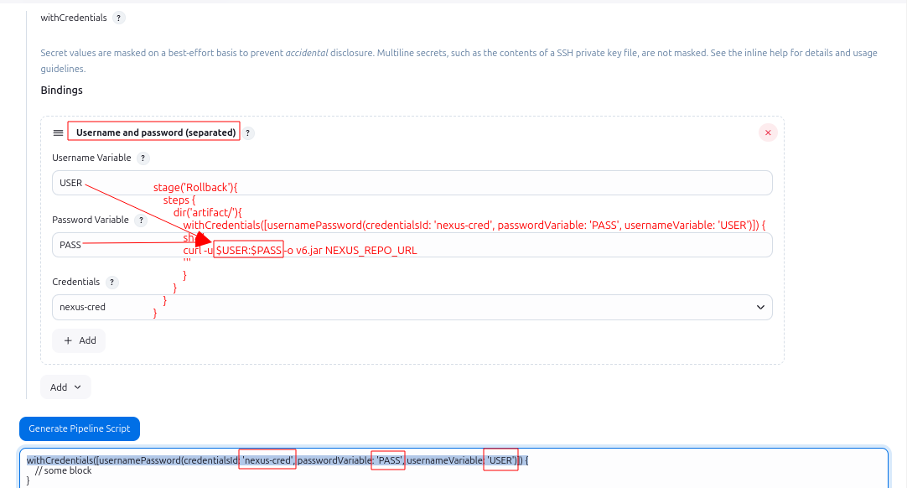This screenshot has height=488, width=907.
Task: Open the Credentials field help icon
Action: (112, 282)
